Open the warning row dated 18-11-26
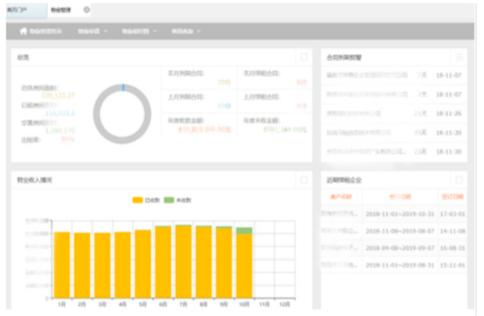 pos(394,113)
